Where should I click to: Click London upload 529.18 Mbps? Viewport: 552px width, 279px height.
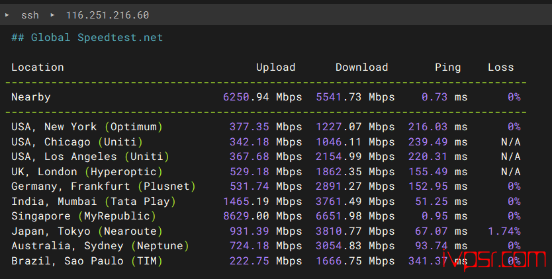point(266,172)
